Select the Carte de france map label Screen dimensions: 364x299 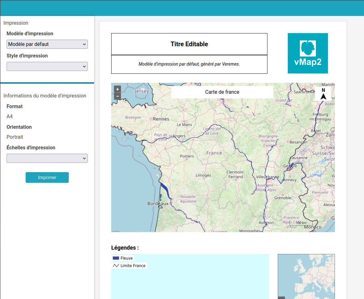click(x=222, y=92)
